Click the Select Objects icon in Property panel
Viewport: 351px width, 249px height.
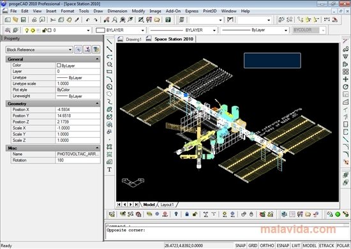pyautogui.click(x=87, y=50)
